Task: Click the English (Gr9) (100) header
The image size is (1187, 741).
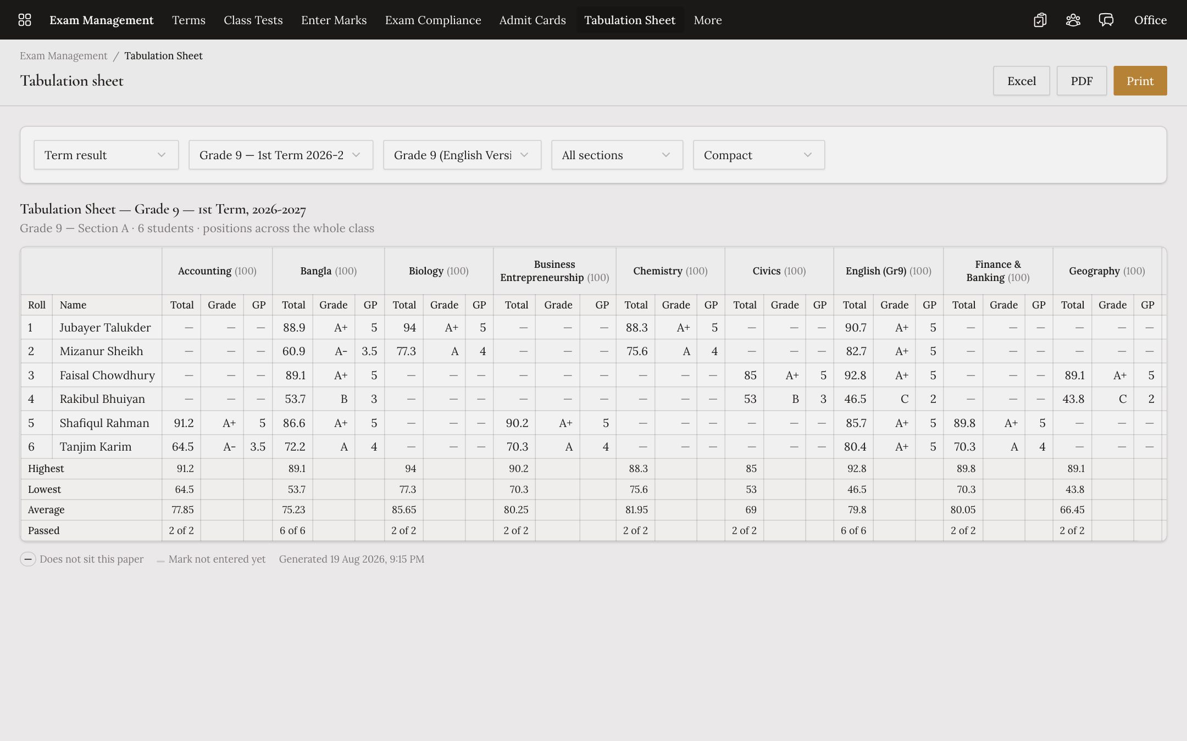Action: click(889, 271)
